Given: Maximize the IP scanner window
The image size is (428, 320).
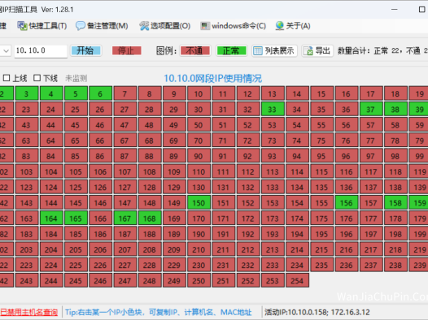Looking at the screenshot, I should pyautogui.click(x=421, y=10).
